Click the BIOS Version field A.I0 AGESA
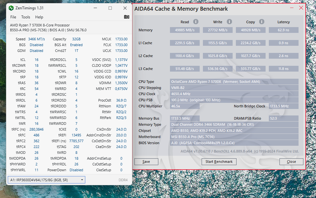Screen dimensions: 316x198 [234, 143]
